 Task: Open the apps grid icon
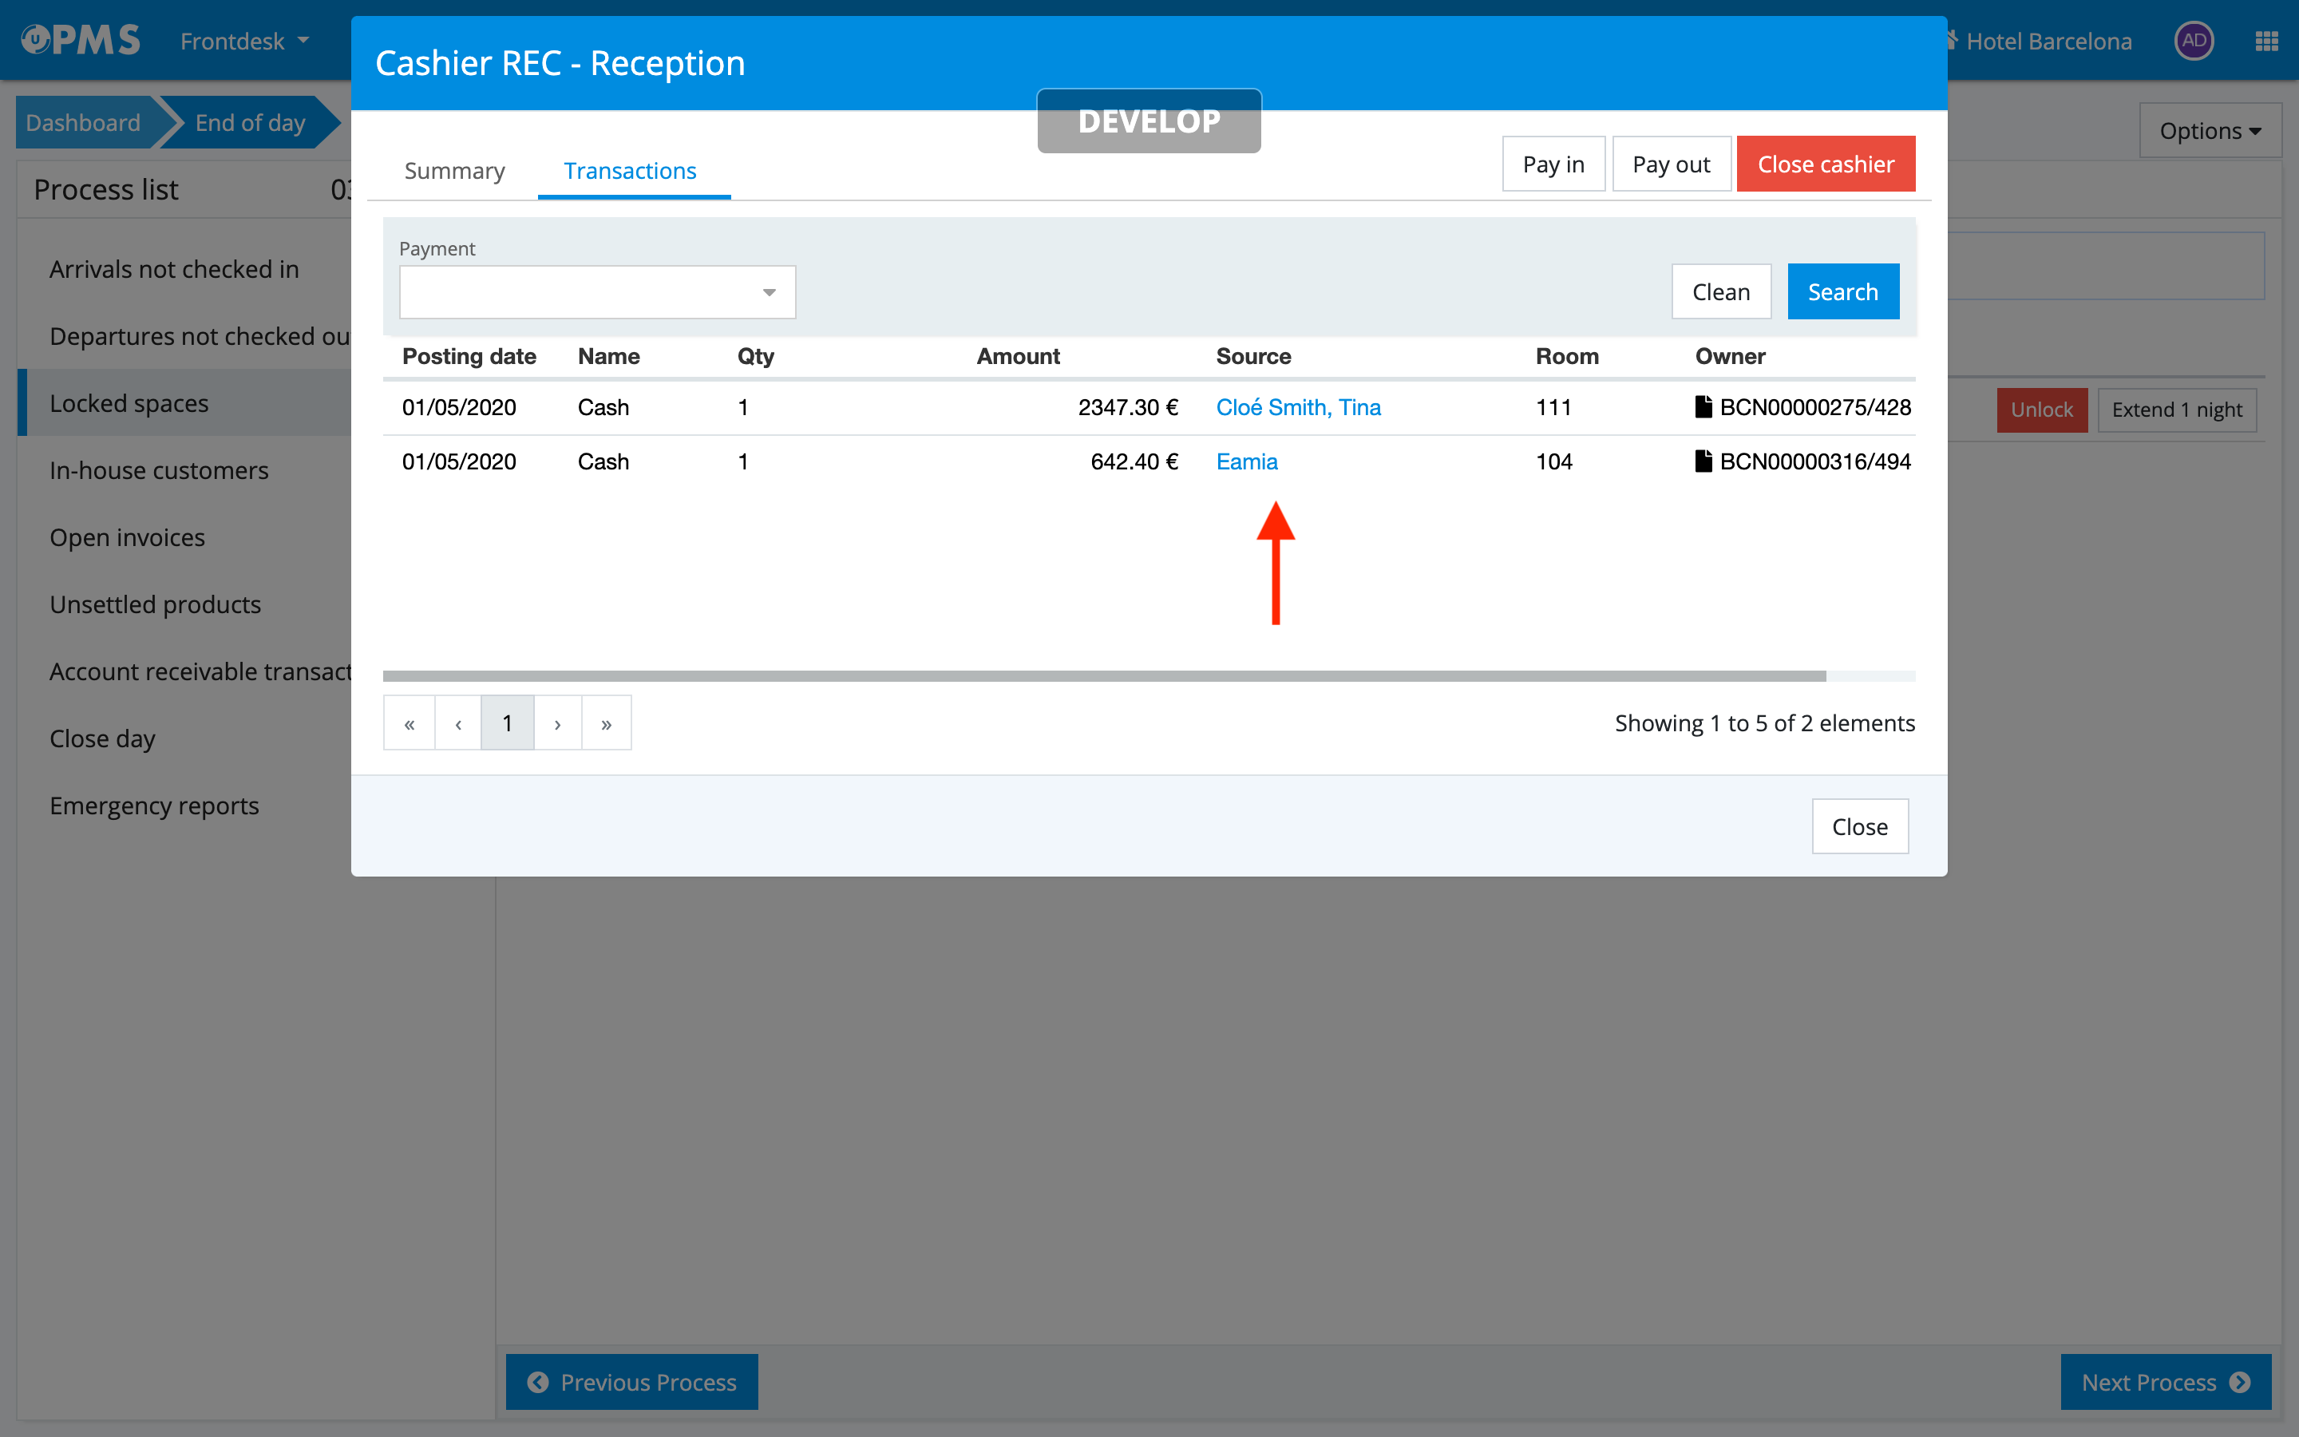[x=2265, y=41]
